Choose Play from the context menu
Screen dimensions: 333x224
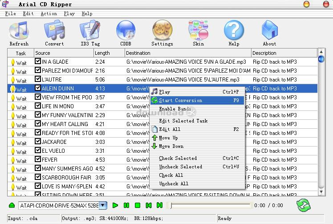[197, 92]
